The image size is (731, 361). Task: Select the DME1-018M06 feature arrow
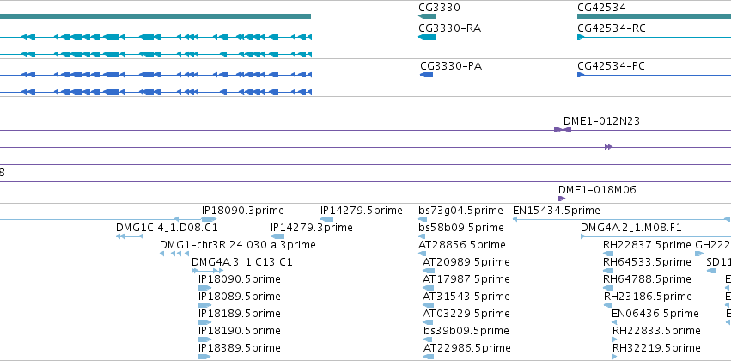[562, 199]
